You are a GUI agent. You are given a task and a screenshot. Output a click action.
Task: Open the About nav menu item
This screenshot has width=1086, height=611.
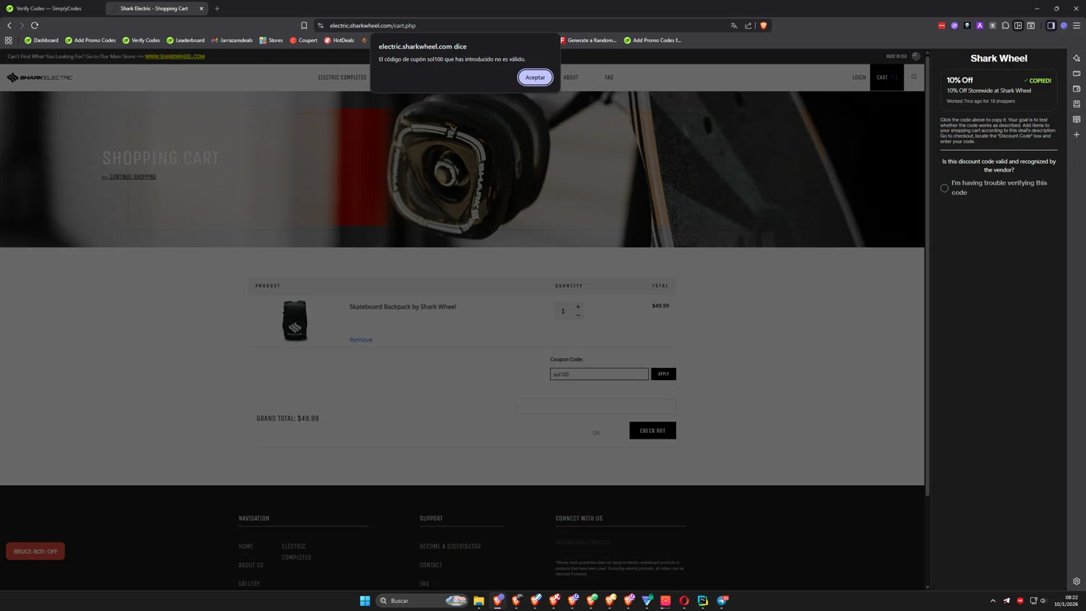pos(571,77)
